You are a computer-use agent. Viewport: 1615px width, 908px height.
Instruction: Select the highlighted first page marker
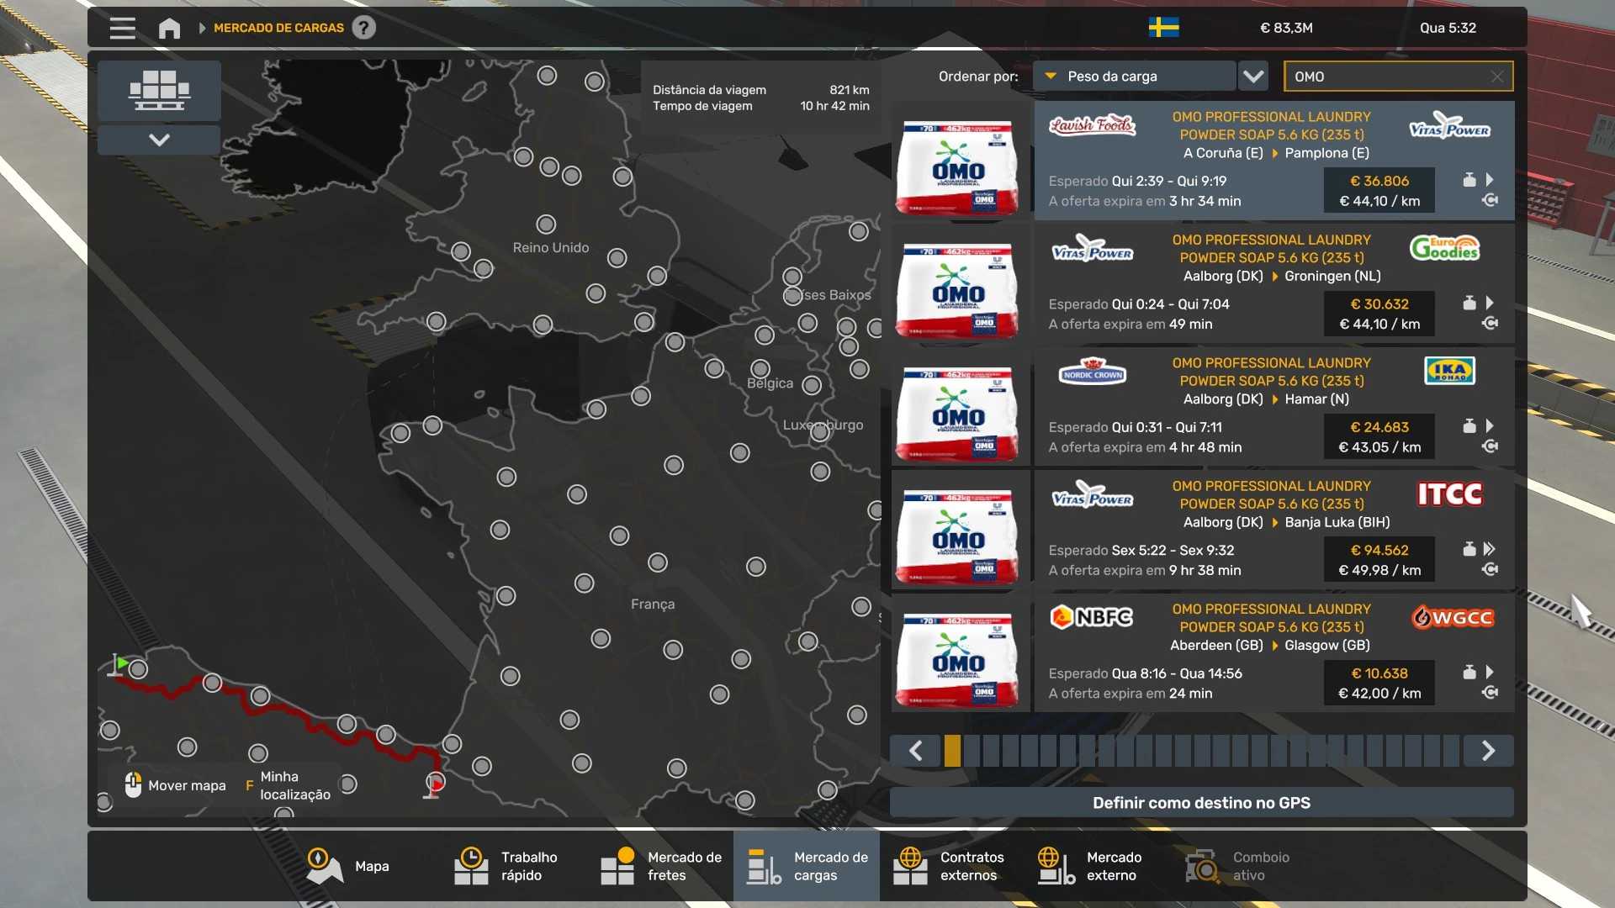952,751
